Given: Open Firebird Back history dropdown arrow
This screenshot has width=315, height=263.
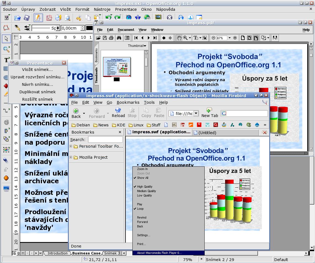Looking at the screenshot, I should pyautogui.click(x=84, y=113).
